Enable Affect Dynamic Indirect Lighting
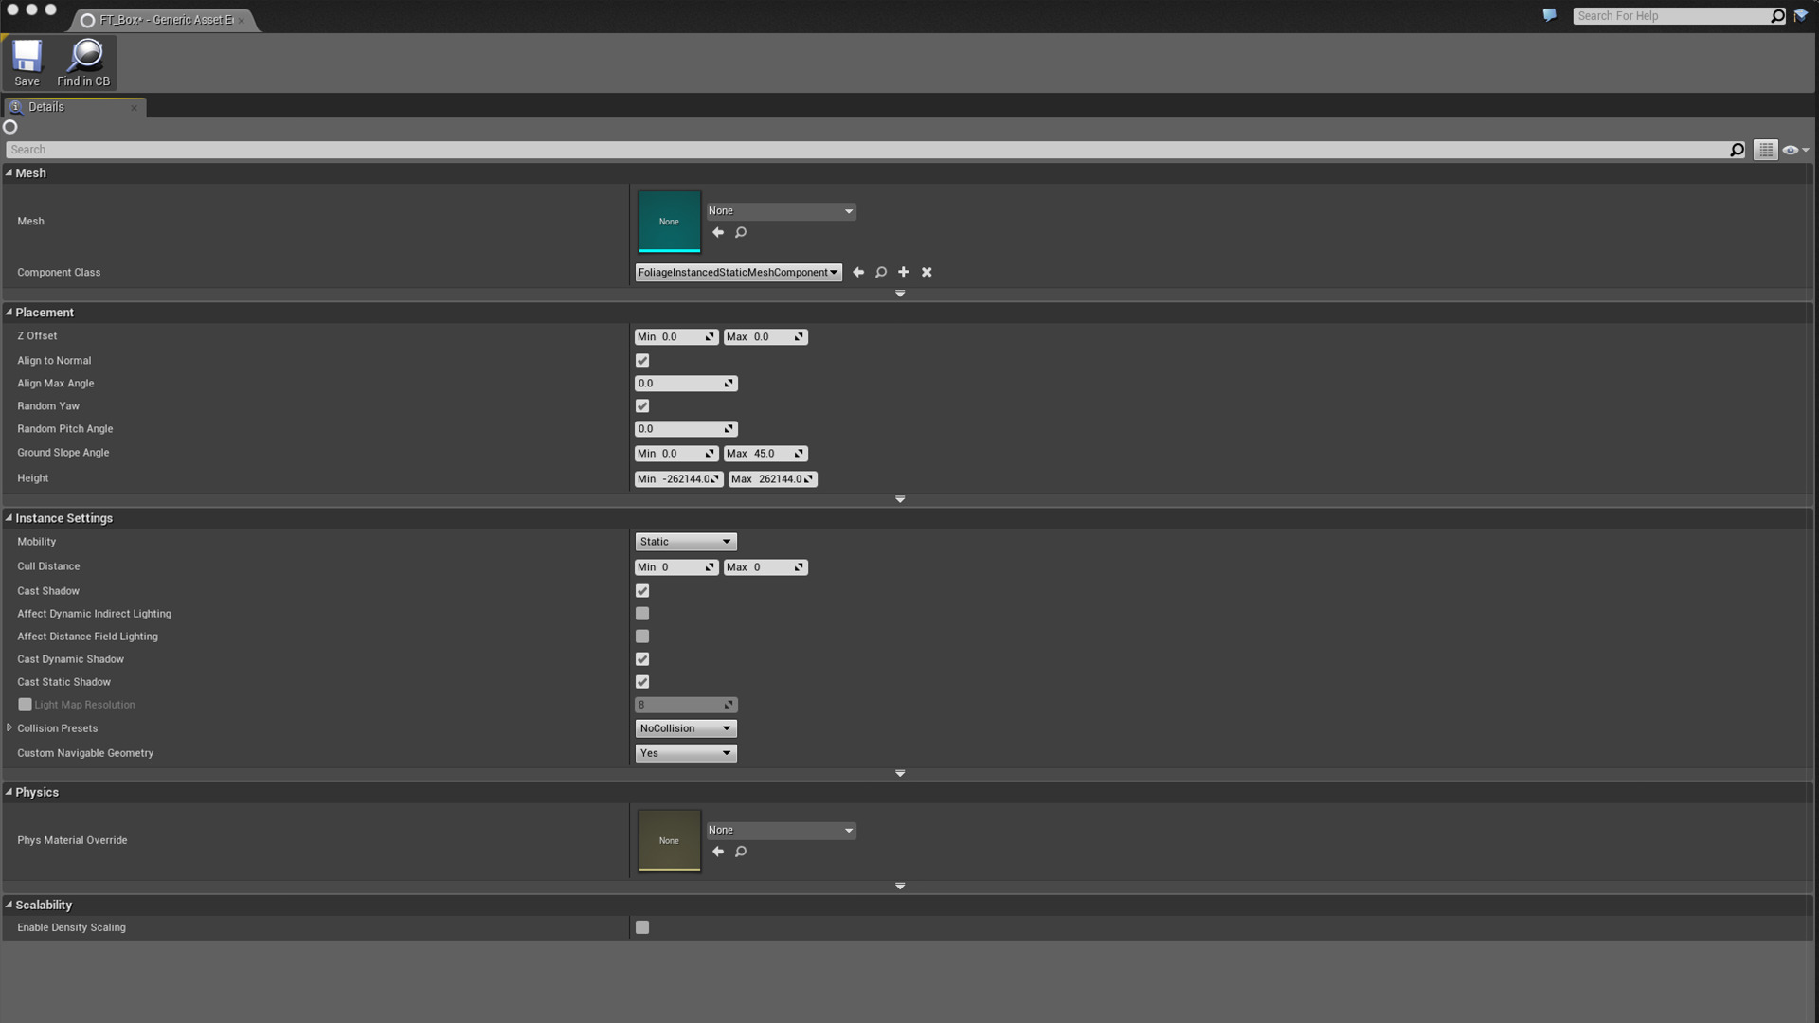 click(x=641, y=613)
